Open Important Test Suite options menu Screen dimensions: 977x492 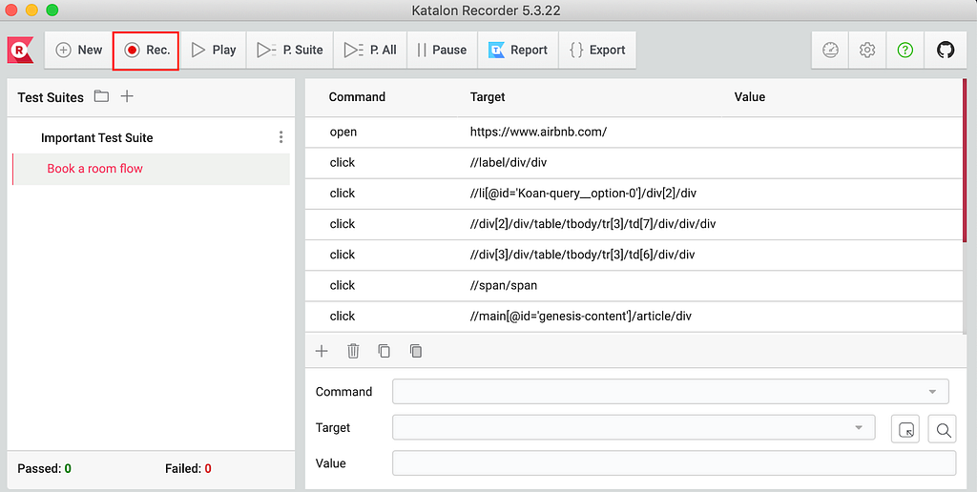click(x=281, y=137)
